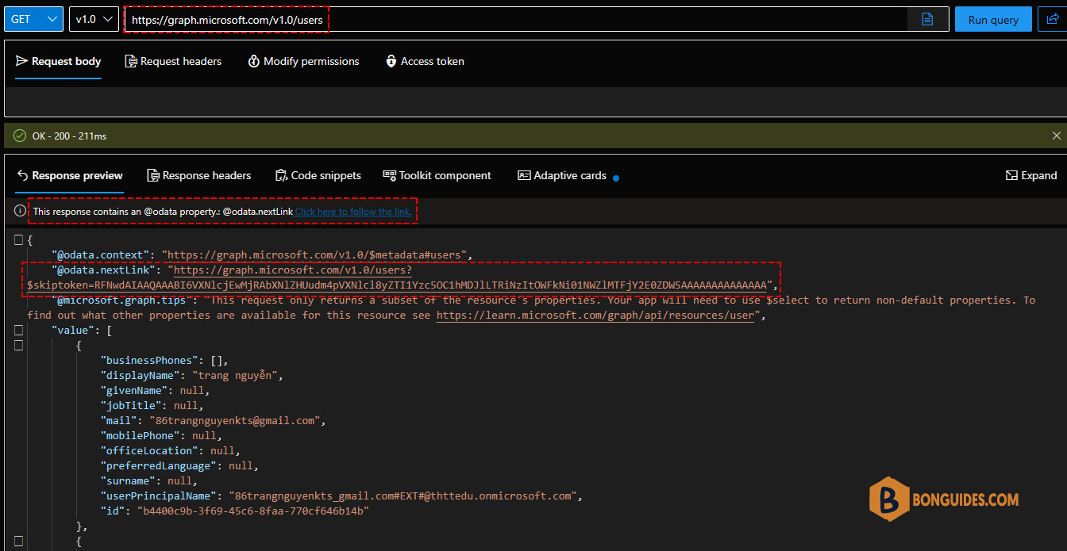Dismiss the OK 200 status banner
This screenshot has width=1067, height=551.
tap(1056, 136)
